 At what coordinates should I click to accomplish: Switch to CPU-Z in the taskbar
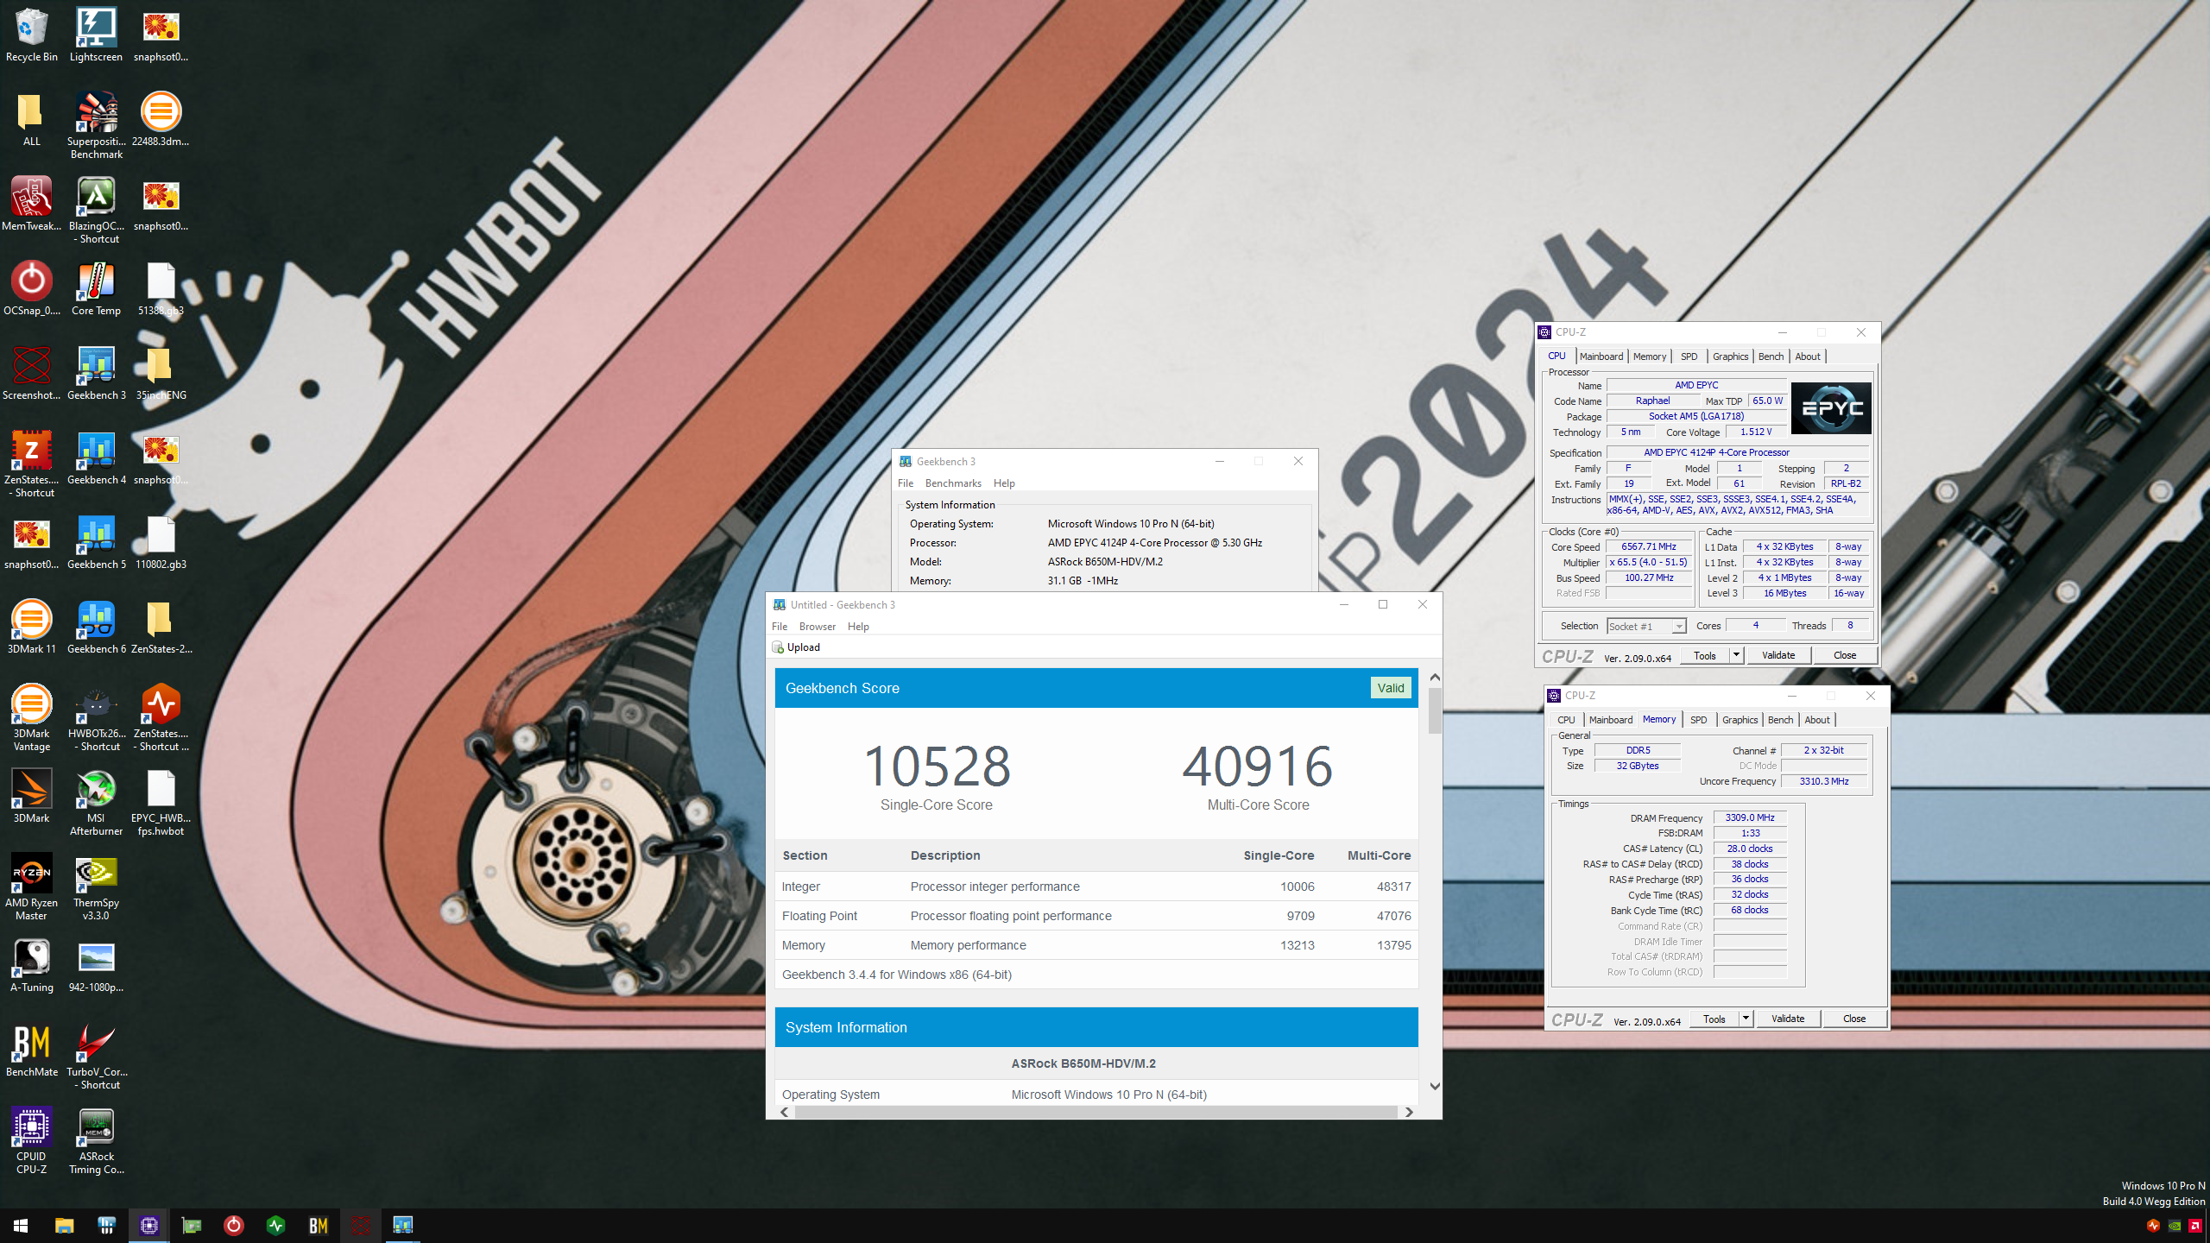148,1225
